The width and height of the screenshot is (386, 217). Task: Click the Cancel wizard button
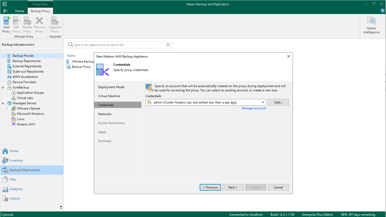278,187
